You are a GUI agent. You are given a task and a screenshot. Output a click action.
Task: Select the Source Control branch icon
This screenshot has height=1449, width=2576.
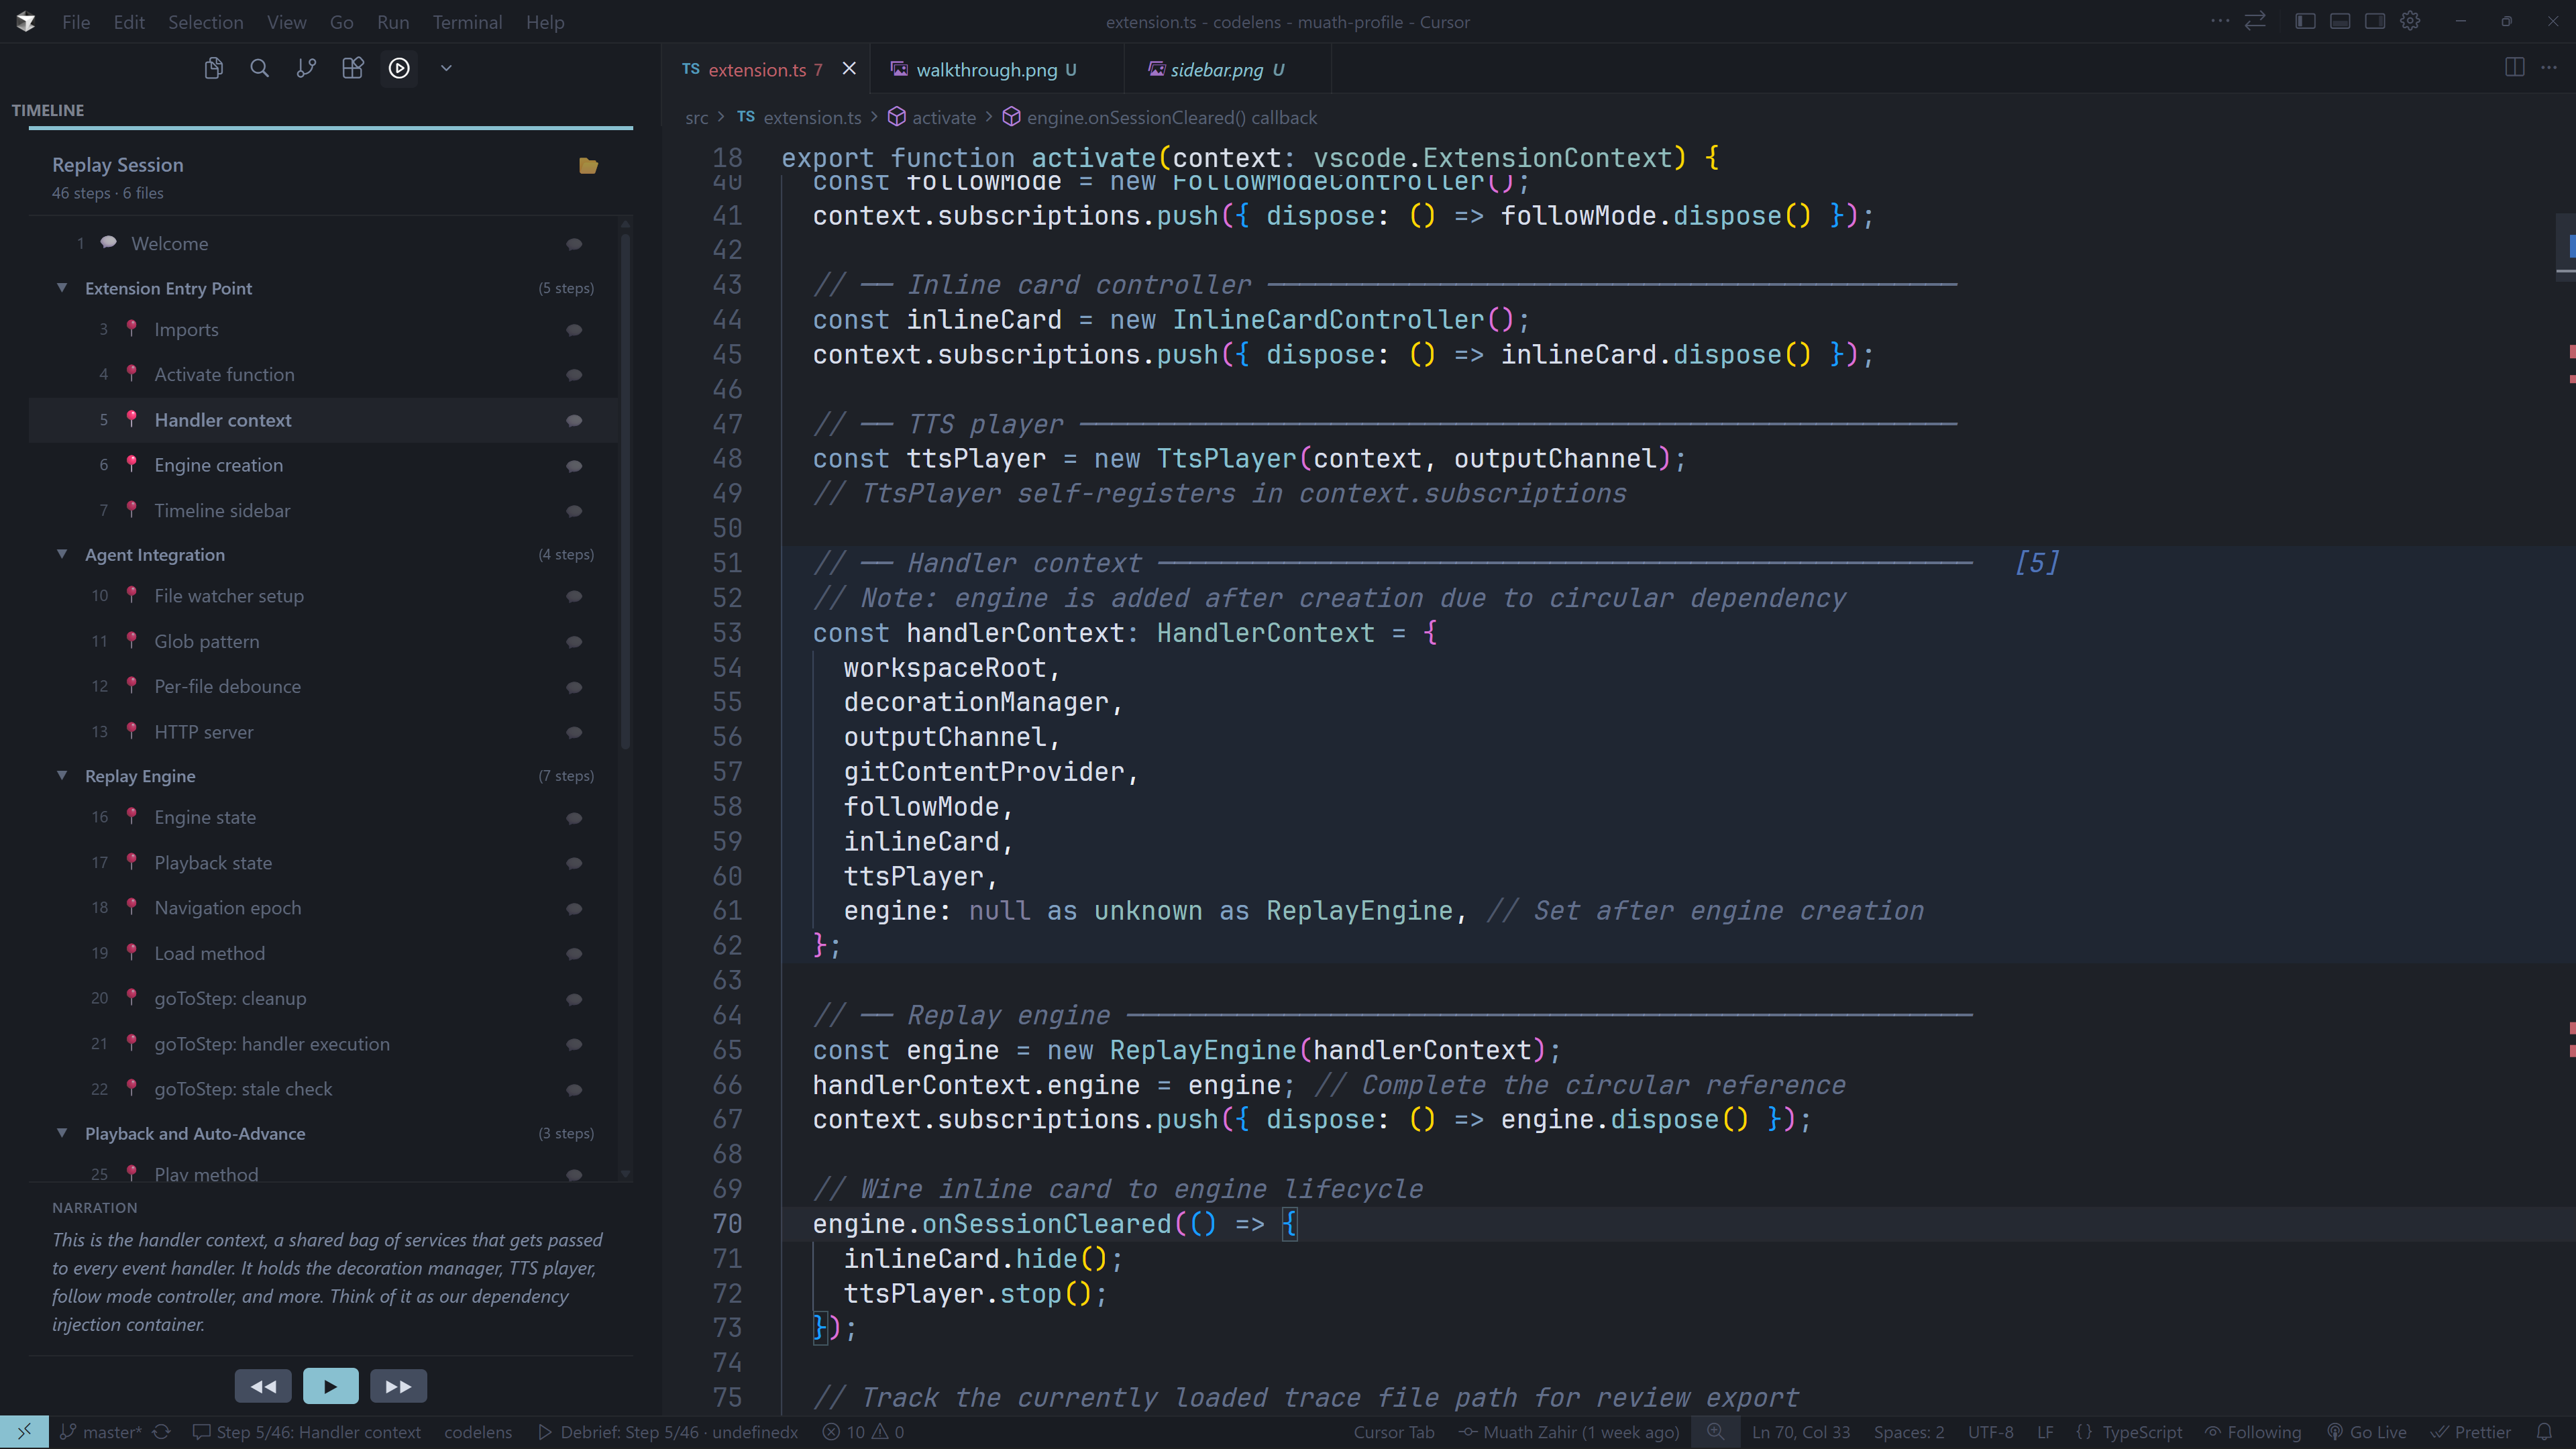[306, 68]
